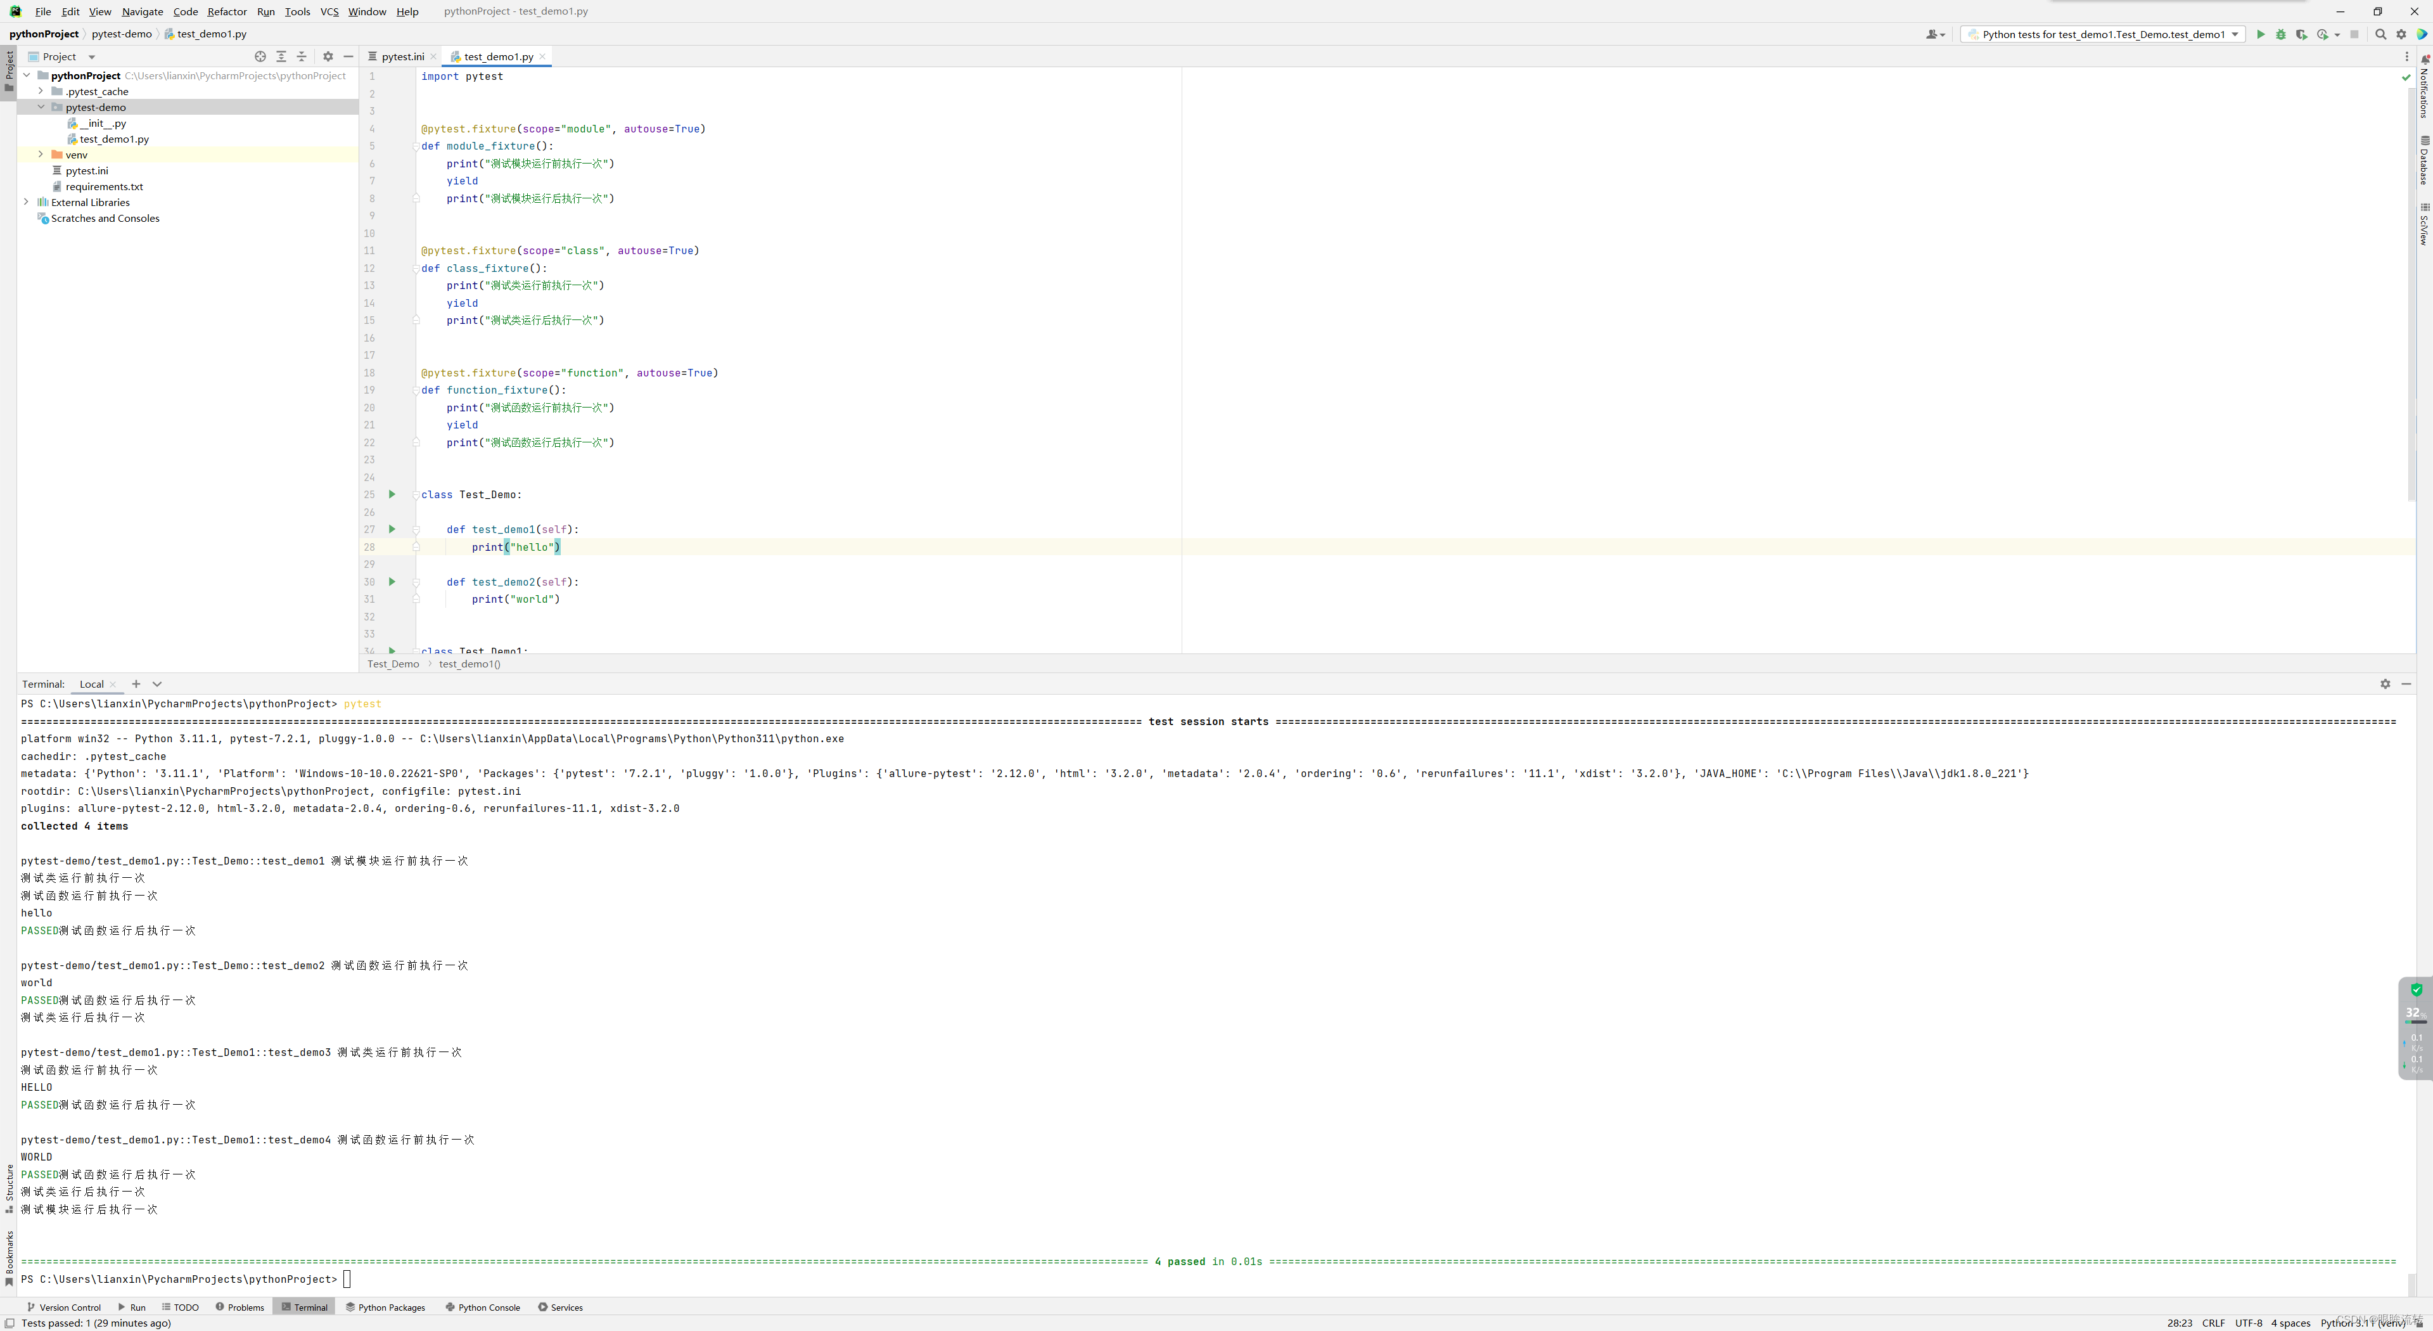Open the Navigate menu
This screenshot has width=2433, height=1331.
pyautogui.click(x=142, y=11)
